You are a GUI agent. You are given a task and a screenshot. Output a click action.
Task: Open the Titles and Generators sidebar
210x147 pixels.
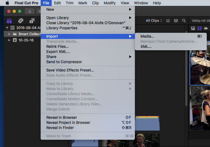pyautogui.click(x=31, y=21)
